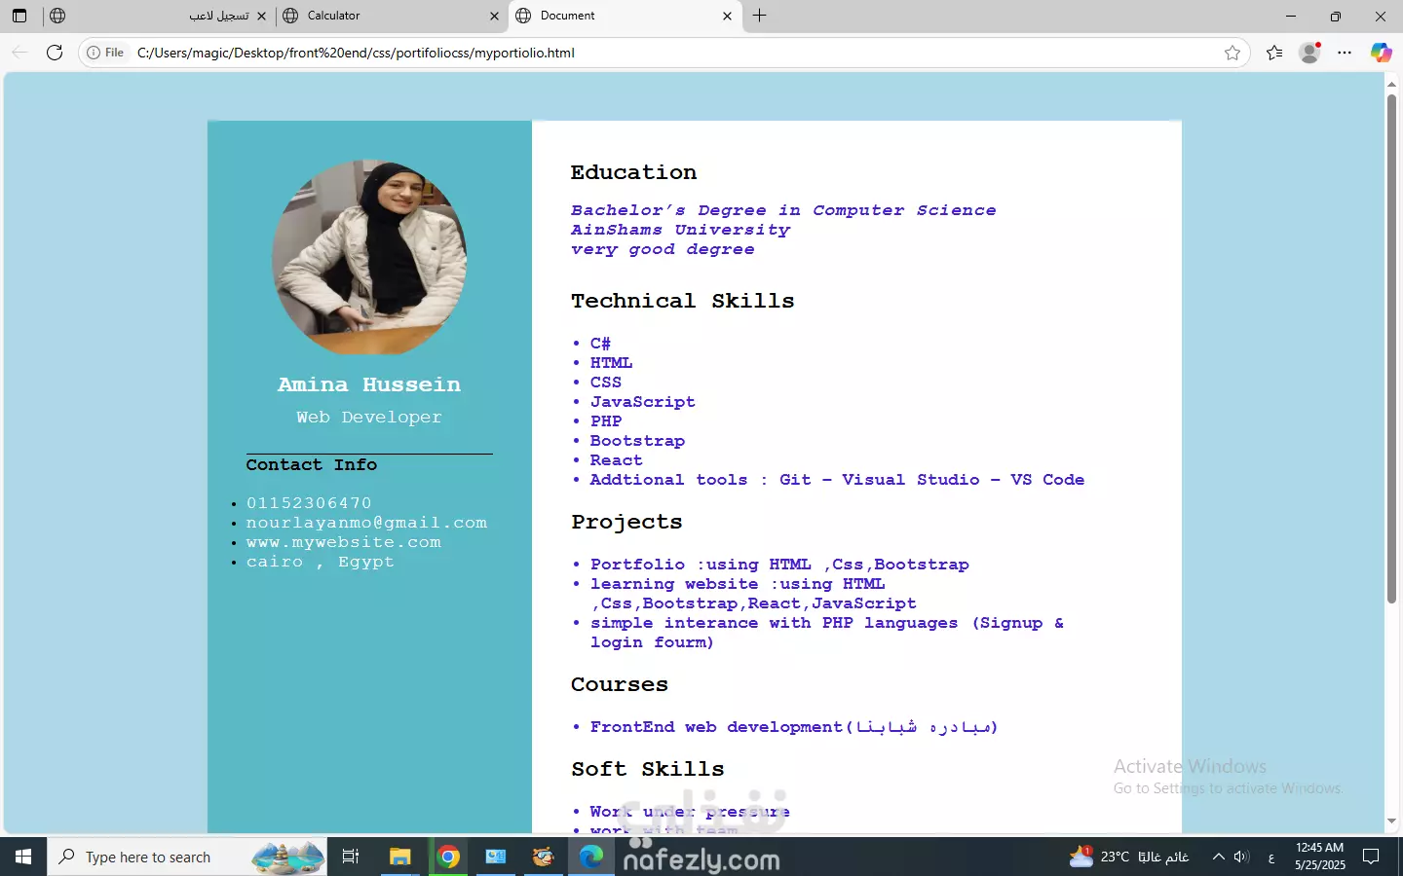Open Settings and more menu
This screenshot has width=1403, height=876.
pyautogui.click(x=1345, y=53)
